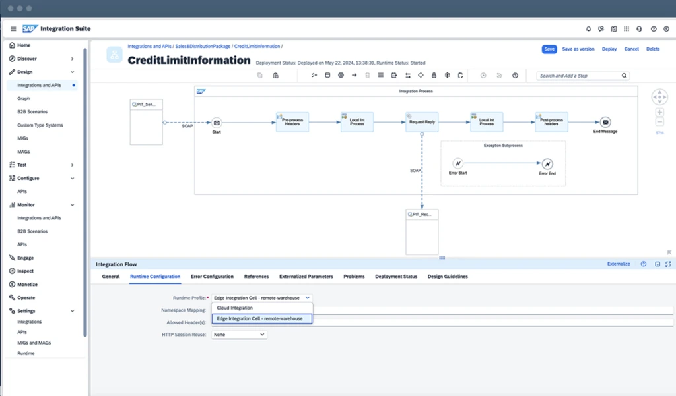Image resolution: width=676 pixels, height=396 pixels.
Task: Open help icon in Integration Flow panel
Action: point(644,264)
